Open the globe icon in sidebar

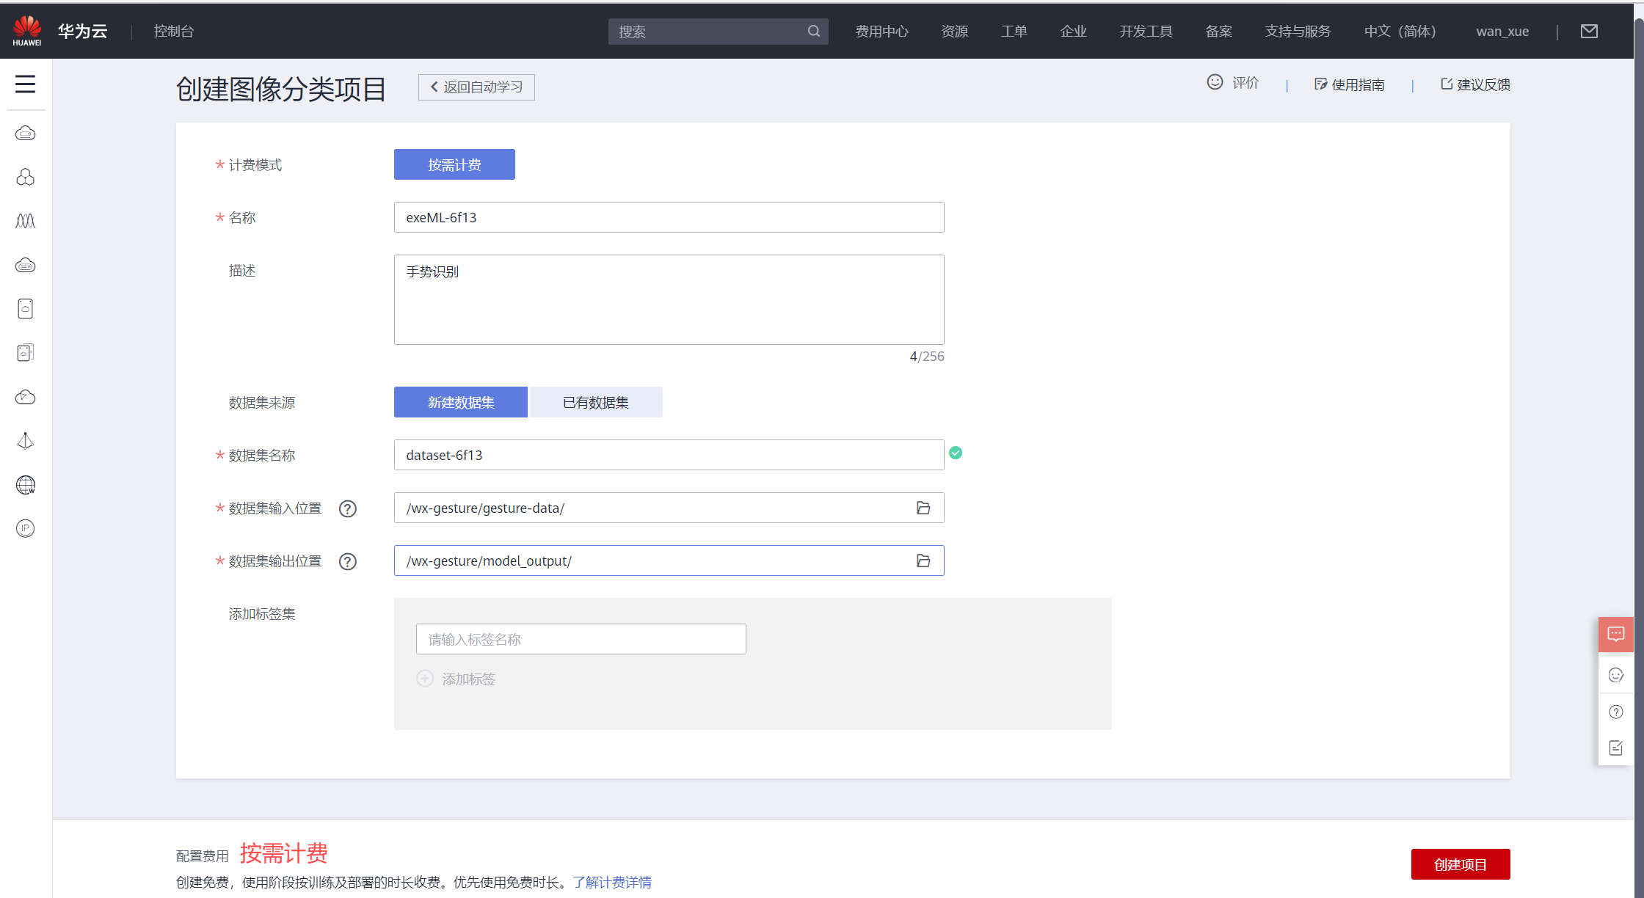click(x=25, y=485)
